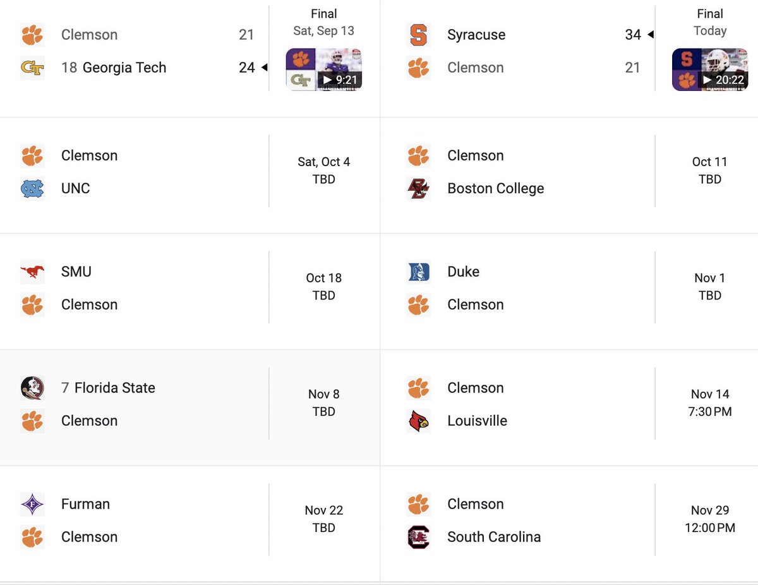Click the Syracuse orange S logo

pos(418,35)
